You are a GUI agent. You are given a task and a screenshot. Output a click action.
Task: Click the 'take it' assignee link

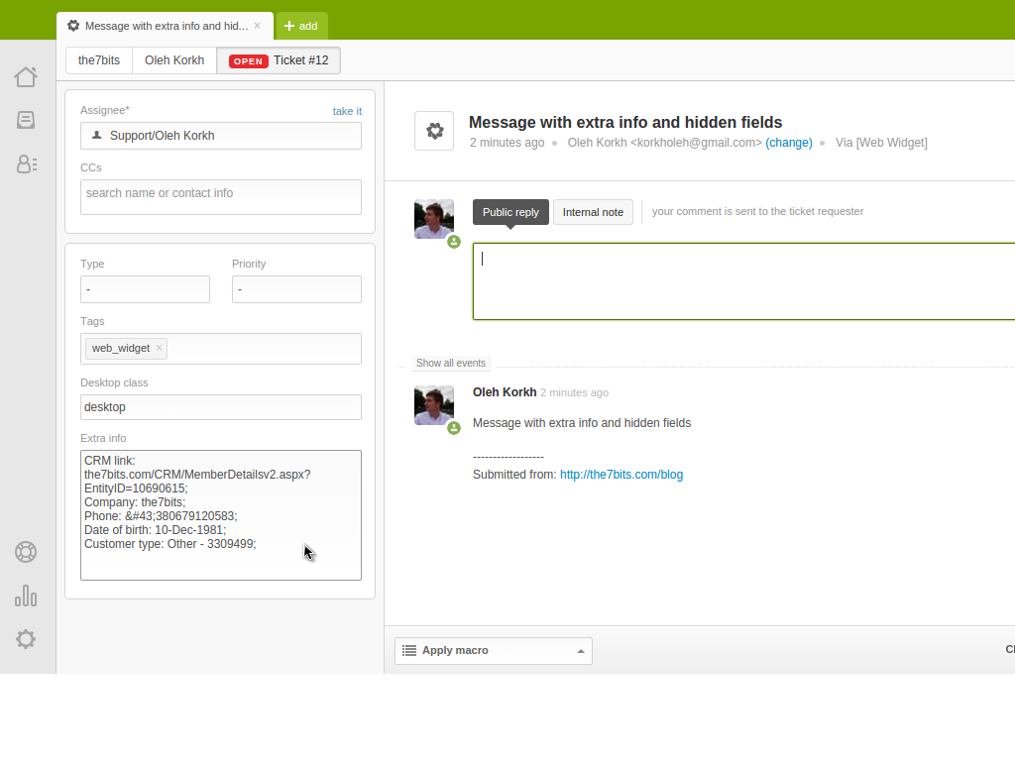point(347,111)
